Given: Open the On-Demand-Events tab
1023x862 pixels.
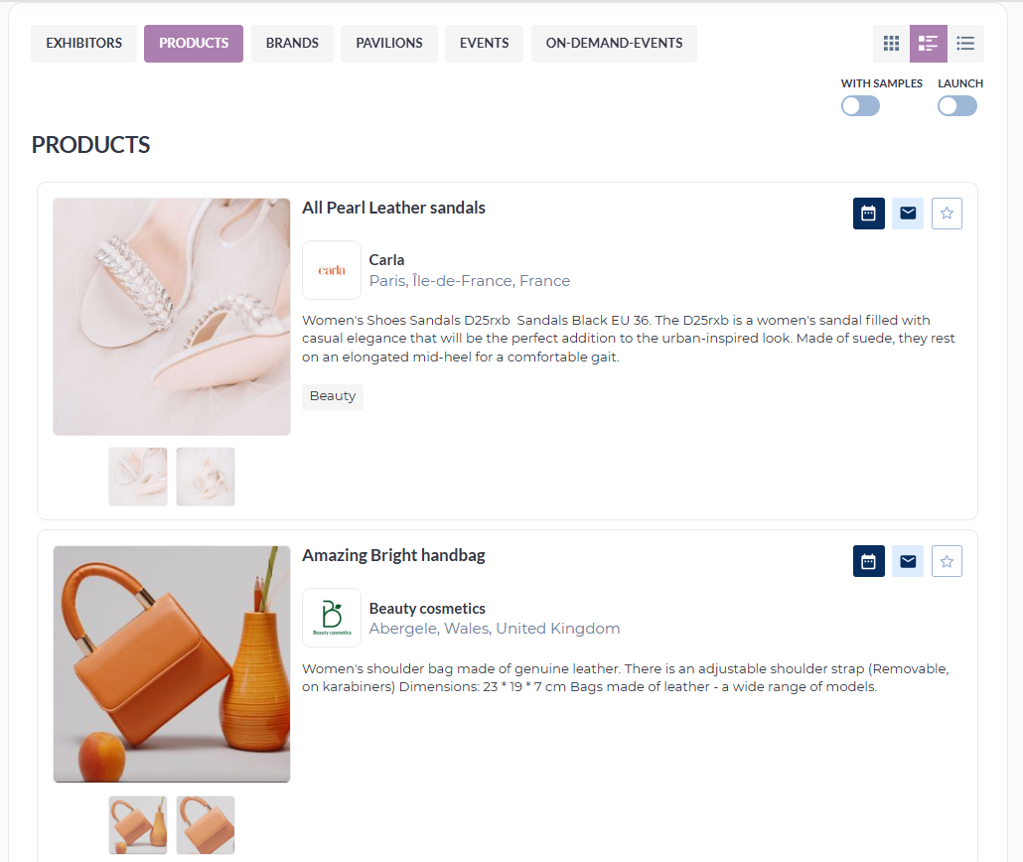Looking at the screenshot, I should pyautogui.click(x=614, y=44).
